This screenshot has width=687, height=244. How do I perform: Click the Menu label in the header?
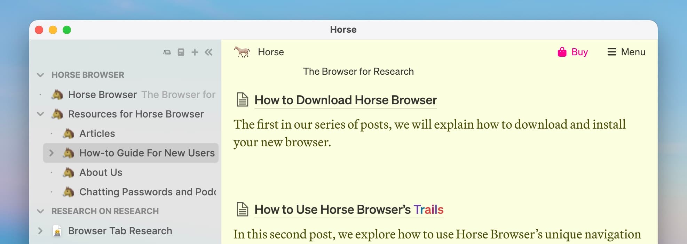pos(633,52)
